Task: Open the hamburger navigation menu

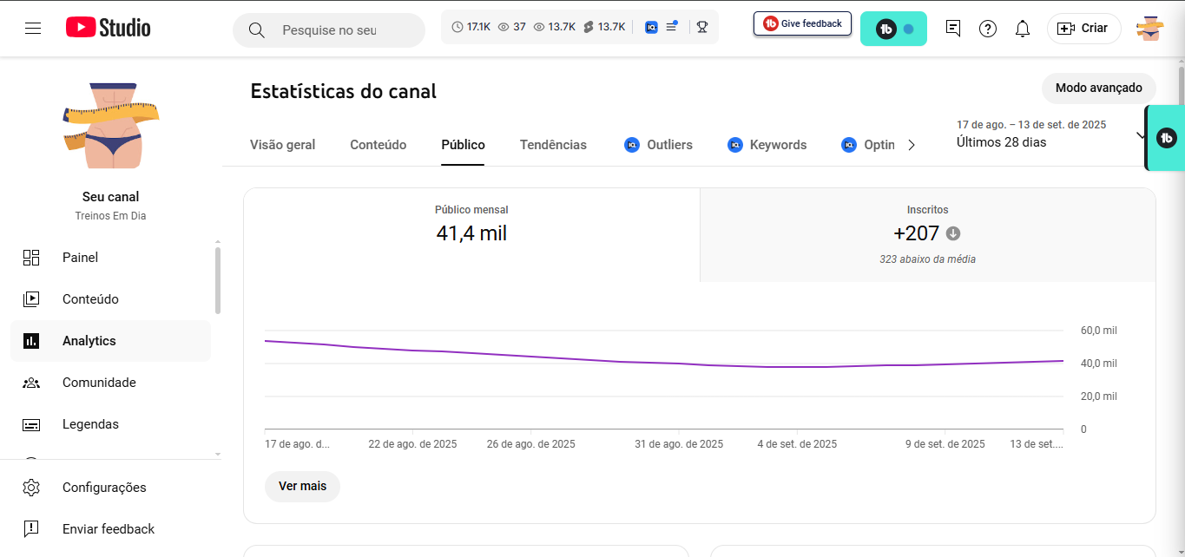Action: pos(33,29)
